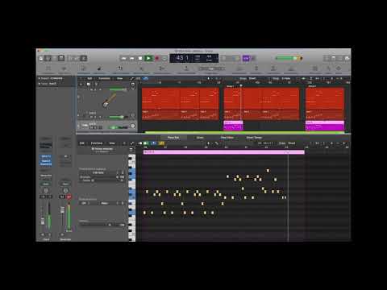Click the pink region header bar in Piano Roll

223,152
